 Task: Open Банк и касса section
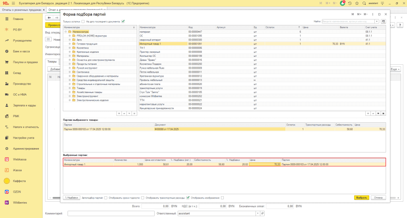coord(21,51)
